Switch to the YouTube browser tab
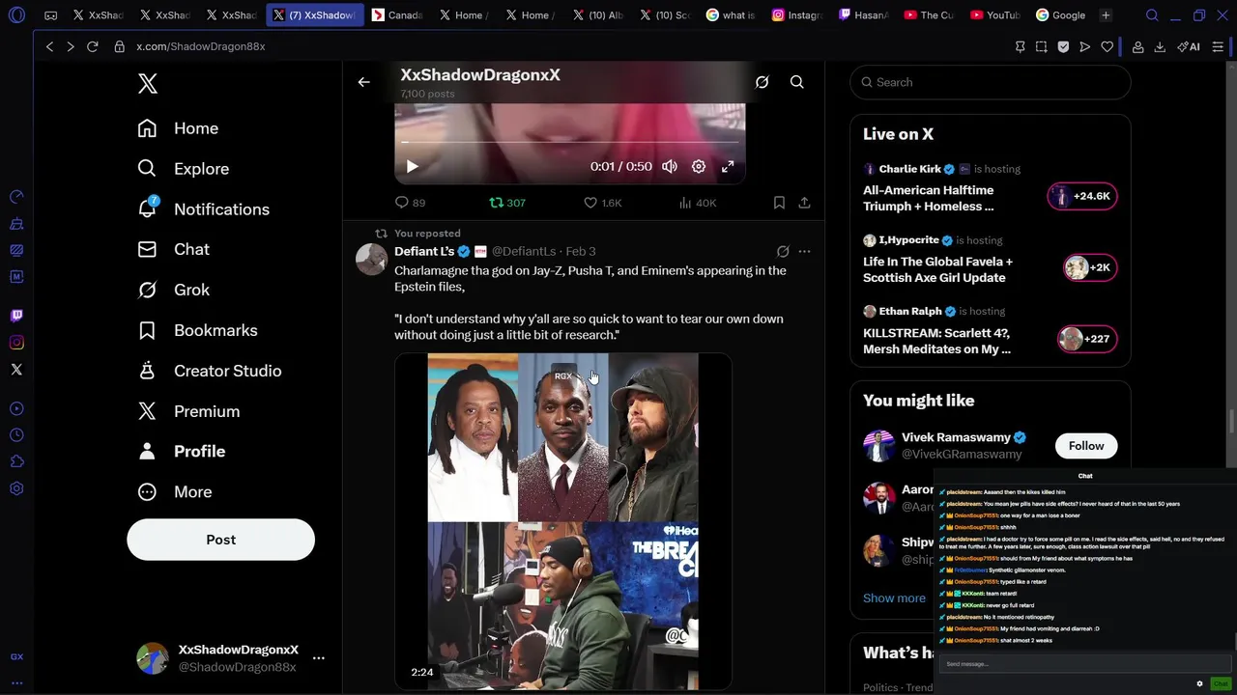Viewport: 1237px width, 695px height. click(995, 15)
